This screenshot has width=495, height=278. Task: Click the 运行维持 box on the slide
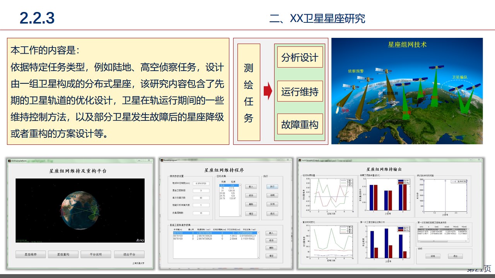point(300,92)
